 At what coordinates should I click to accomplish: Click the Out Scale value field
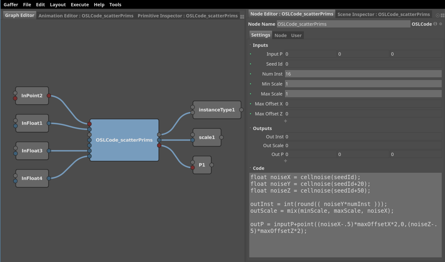[x=363, y=146]
